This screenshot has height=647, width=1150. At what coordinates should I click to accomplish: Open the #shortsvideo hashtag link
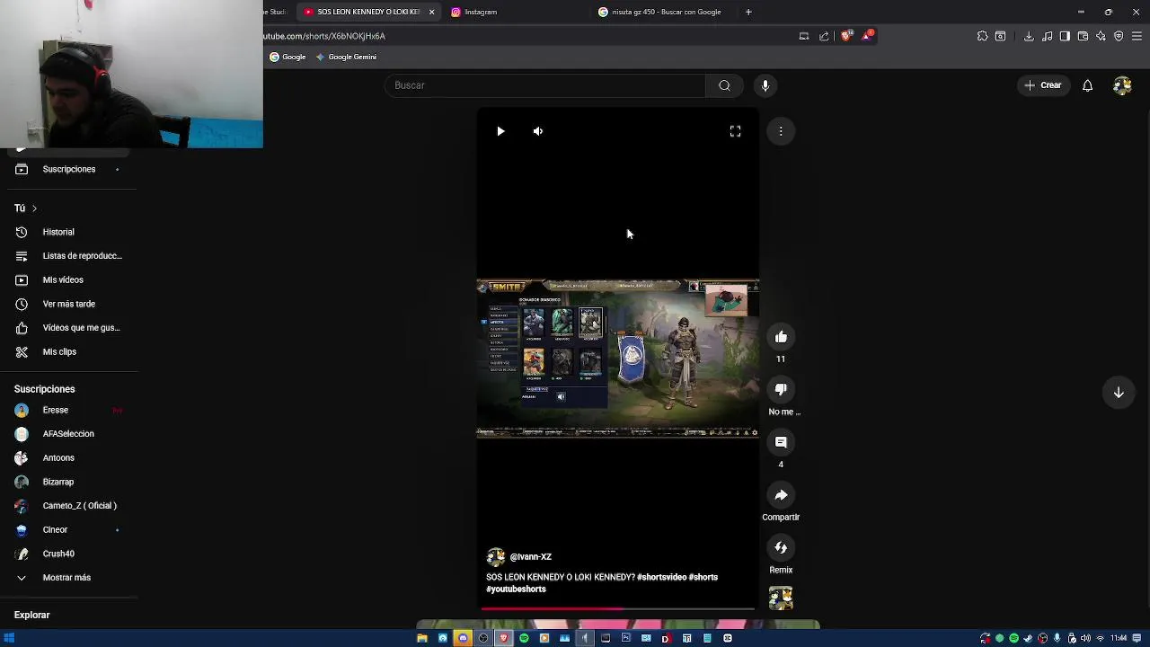click(661, 577)
